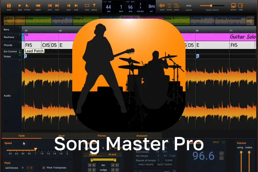
Task: Expand the Sections track chevron
Action: (20, 35)
